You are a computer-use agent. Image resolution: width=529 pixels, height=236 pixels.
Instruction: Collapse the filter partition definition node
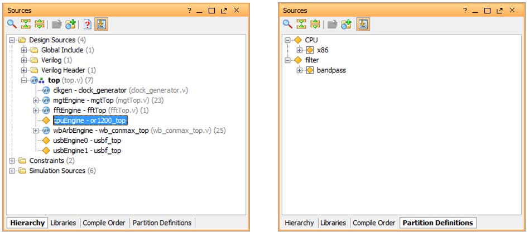coord(288,60)
